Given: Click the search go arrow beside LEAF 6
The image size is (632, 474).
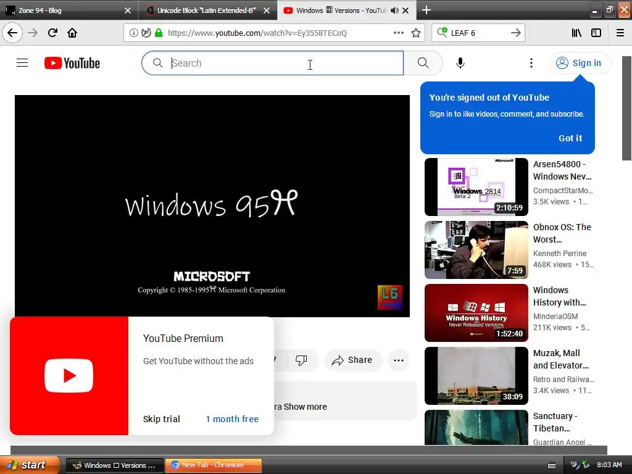Looking at the screenshot, I should tap(515, 33).
